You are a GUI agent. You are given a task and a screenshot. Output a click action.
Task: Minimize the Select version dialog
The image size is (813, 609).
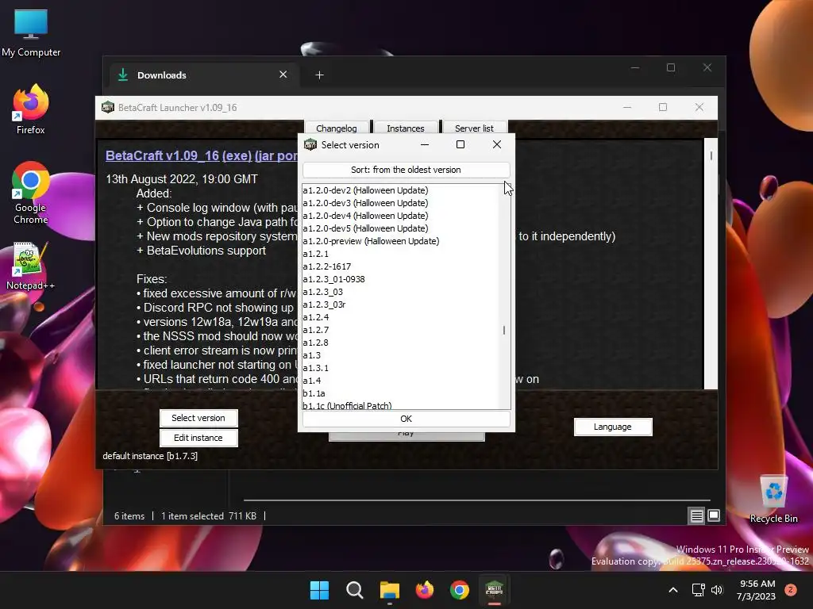[425, 144]
